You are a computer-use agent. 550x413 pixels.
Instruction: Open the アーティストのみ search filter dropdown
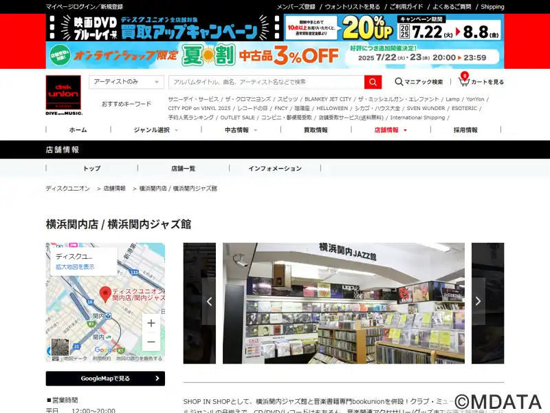[126, 82]
